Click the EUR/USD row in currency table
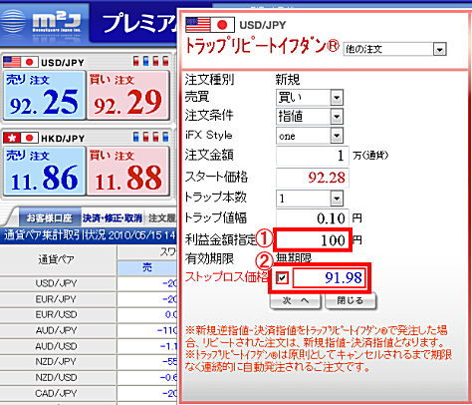This screenshot has height=405, width=472. 89,314
